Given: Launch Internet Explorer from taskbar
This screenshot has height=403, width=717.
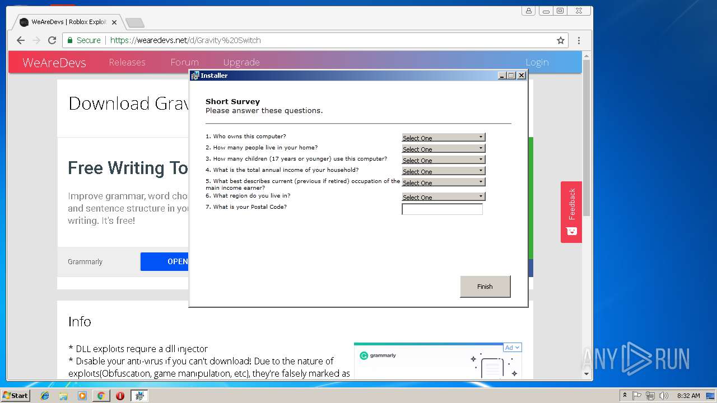Looking at the screenshot, I should point(45,396).
